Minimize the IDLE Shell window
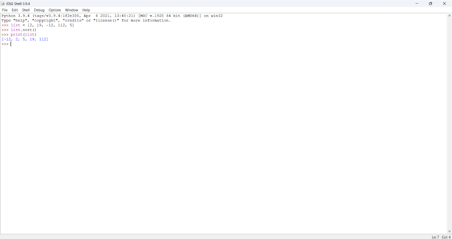 coord(417,4)
